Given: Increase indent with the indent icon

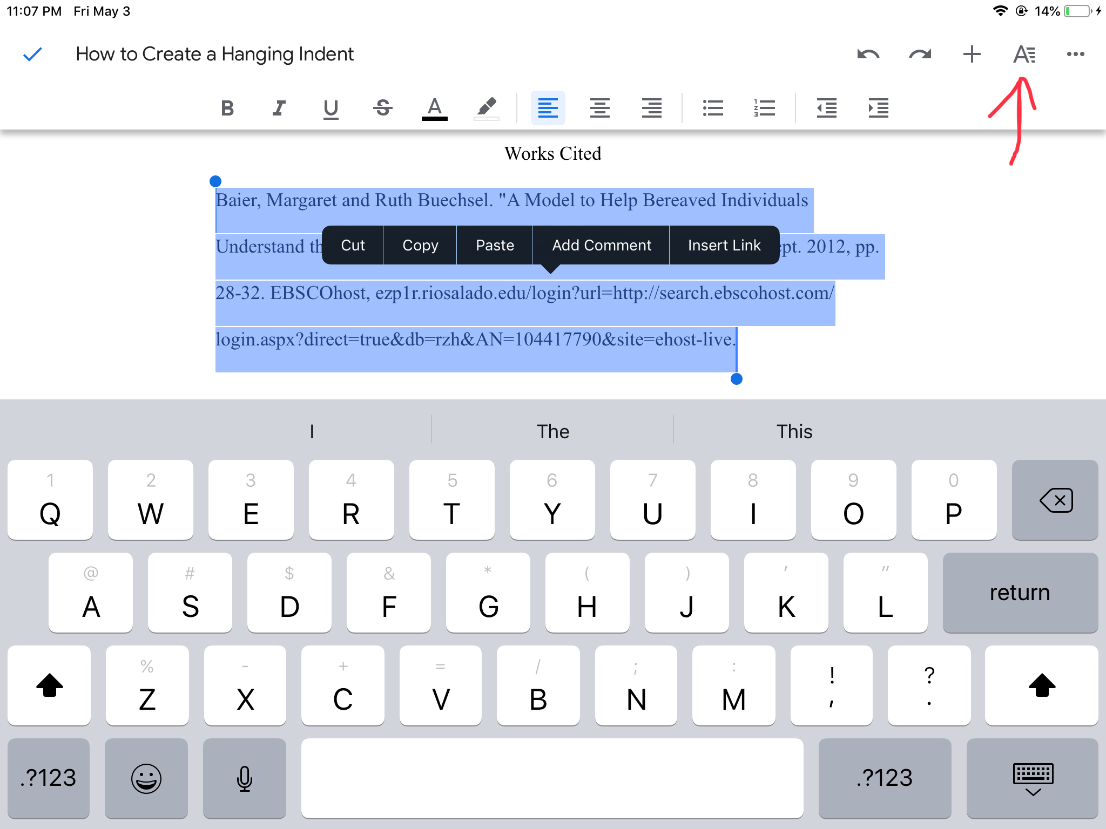Looking at the screenshot, I should pos(878,108).
